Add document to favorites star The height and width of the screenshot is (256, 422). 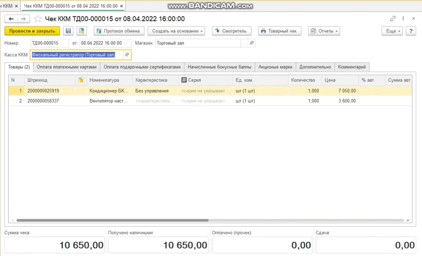coord(37,19)
